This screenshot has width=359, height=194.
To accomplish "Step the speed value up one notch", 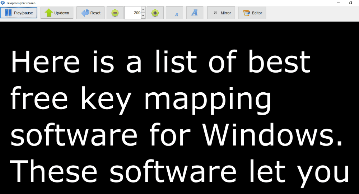I will point(143,10).
